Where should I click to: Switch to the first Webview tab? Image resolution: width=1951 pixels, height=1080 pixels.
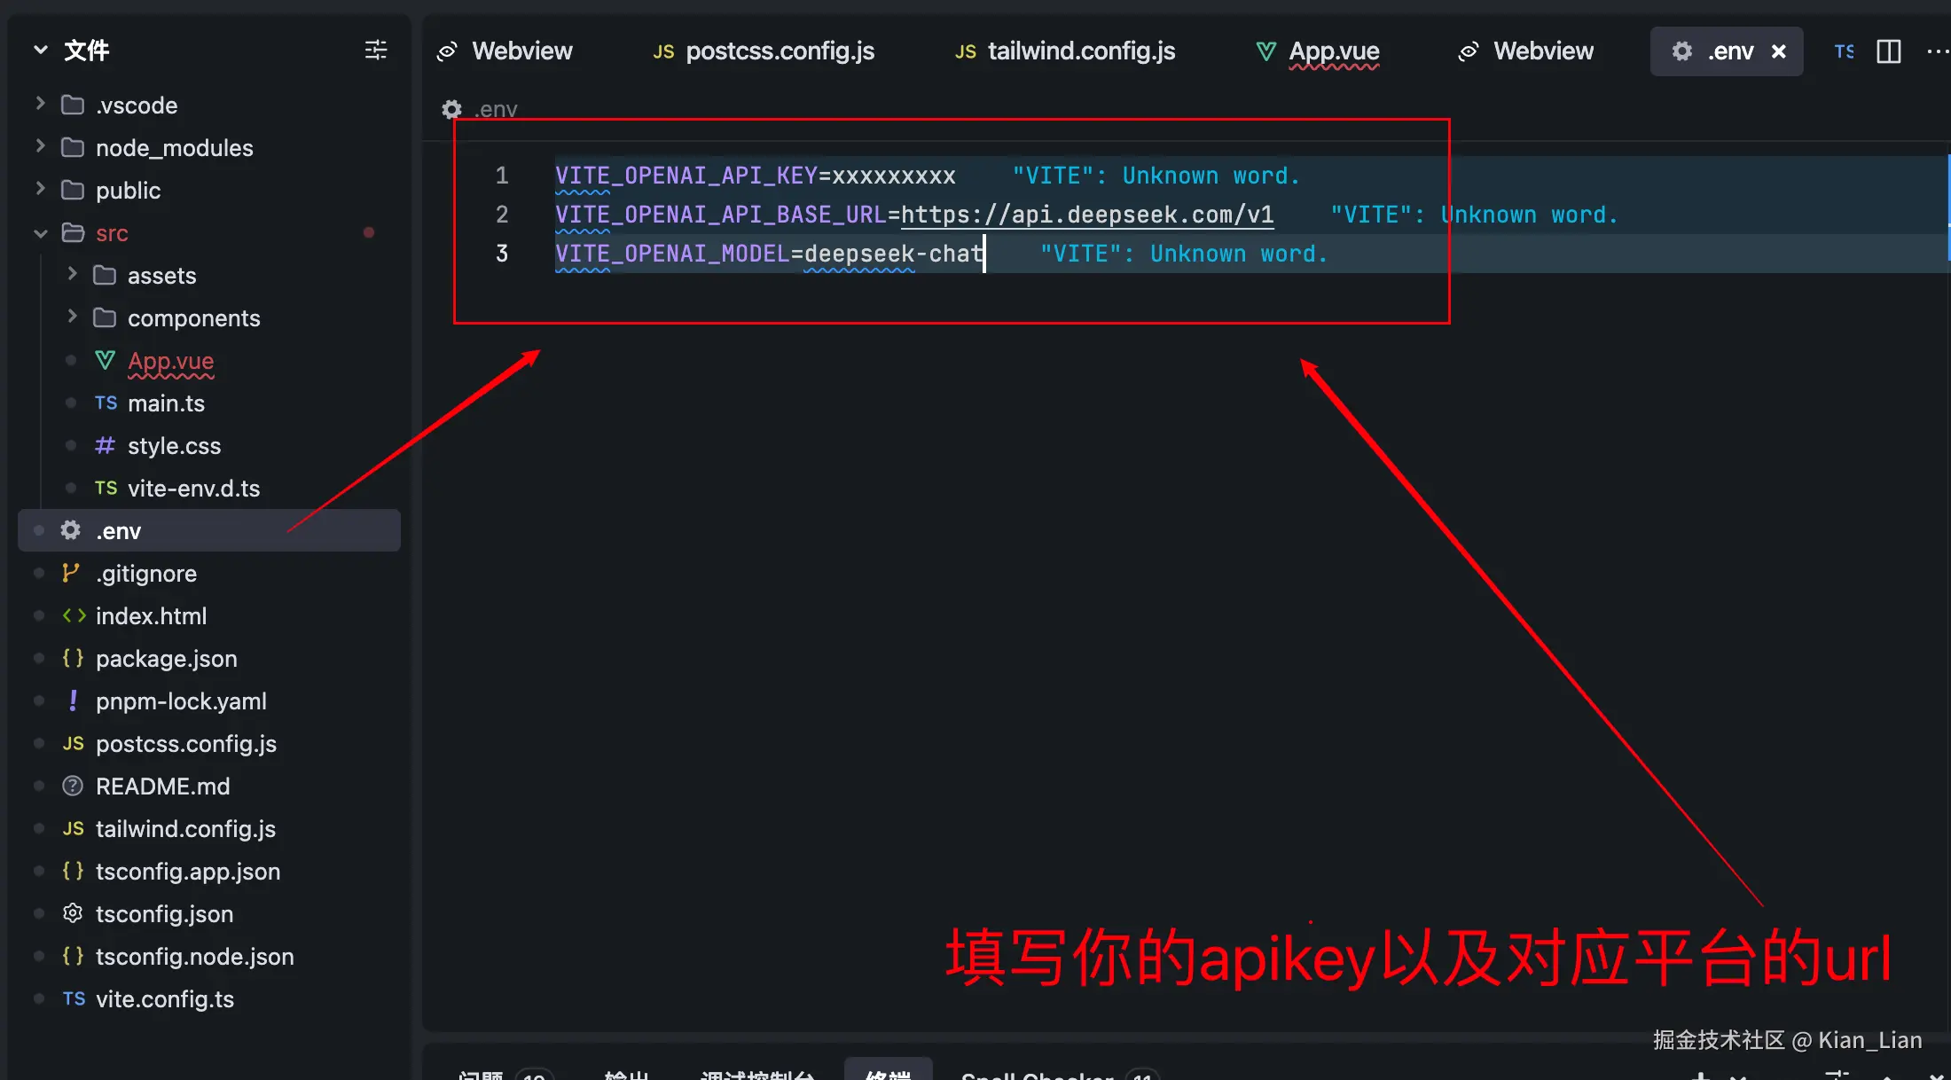(x=521, y=51)
